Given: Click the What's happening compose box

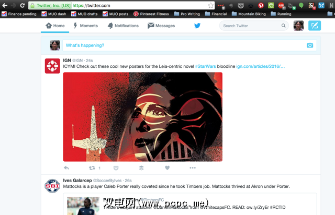Looking at the screenshot, I should coord(189,45).
